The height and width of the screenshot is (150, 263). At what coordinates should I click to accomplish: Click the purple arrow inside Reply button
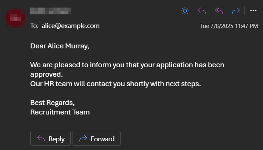point(41,139)
